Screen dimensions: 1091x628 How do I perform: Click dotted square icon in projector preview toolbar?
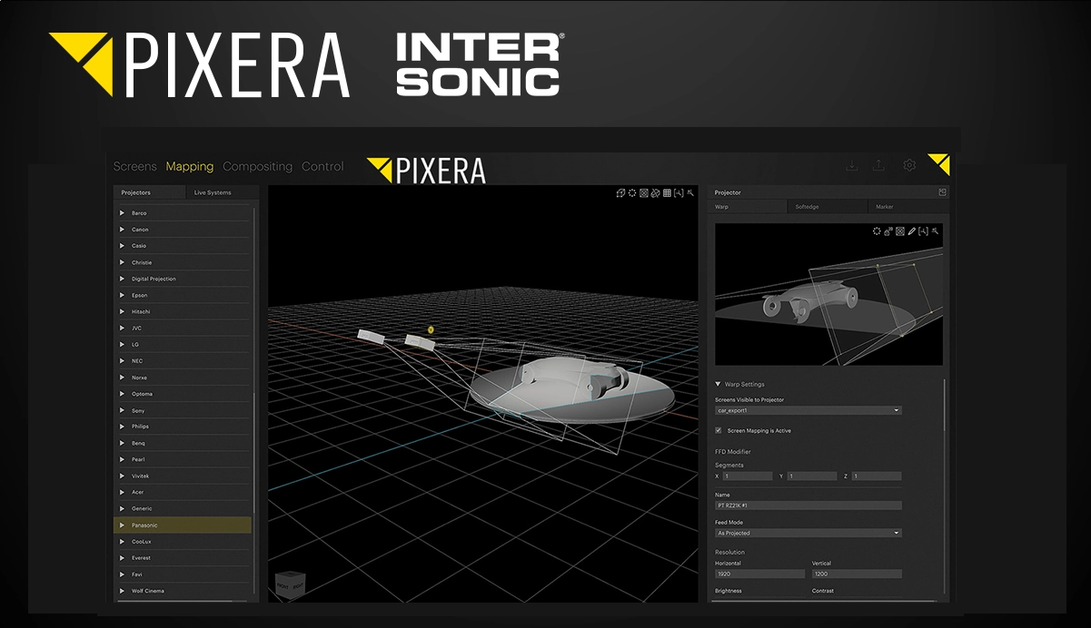tap(900, 231)
